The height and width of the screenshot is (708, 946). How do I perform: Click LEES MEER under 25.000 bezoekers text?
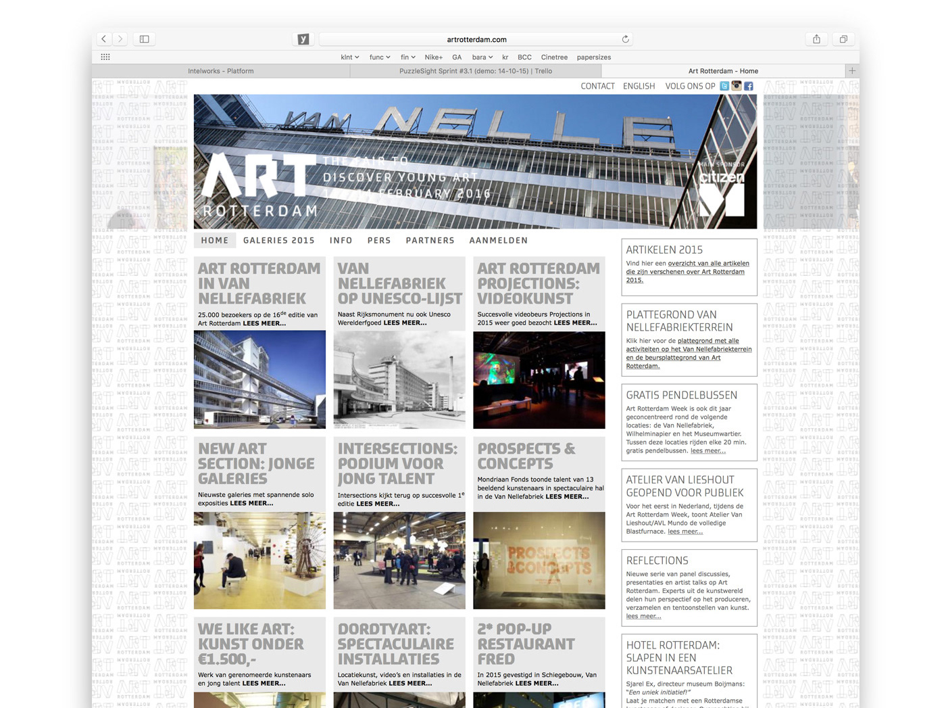point(264,323)
